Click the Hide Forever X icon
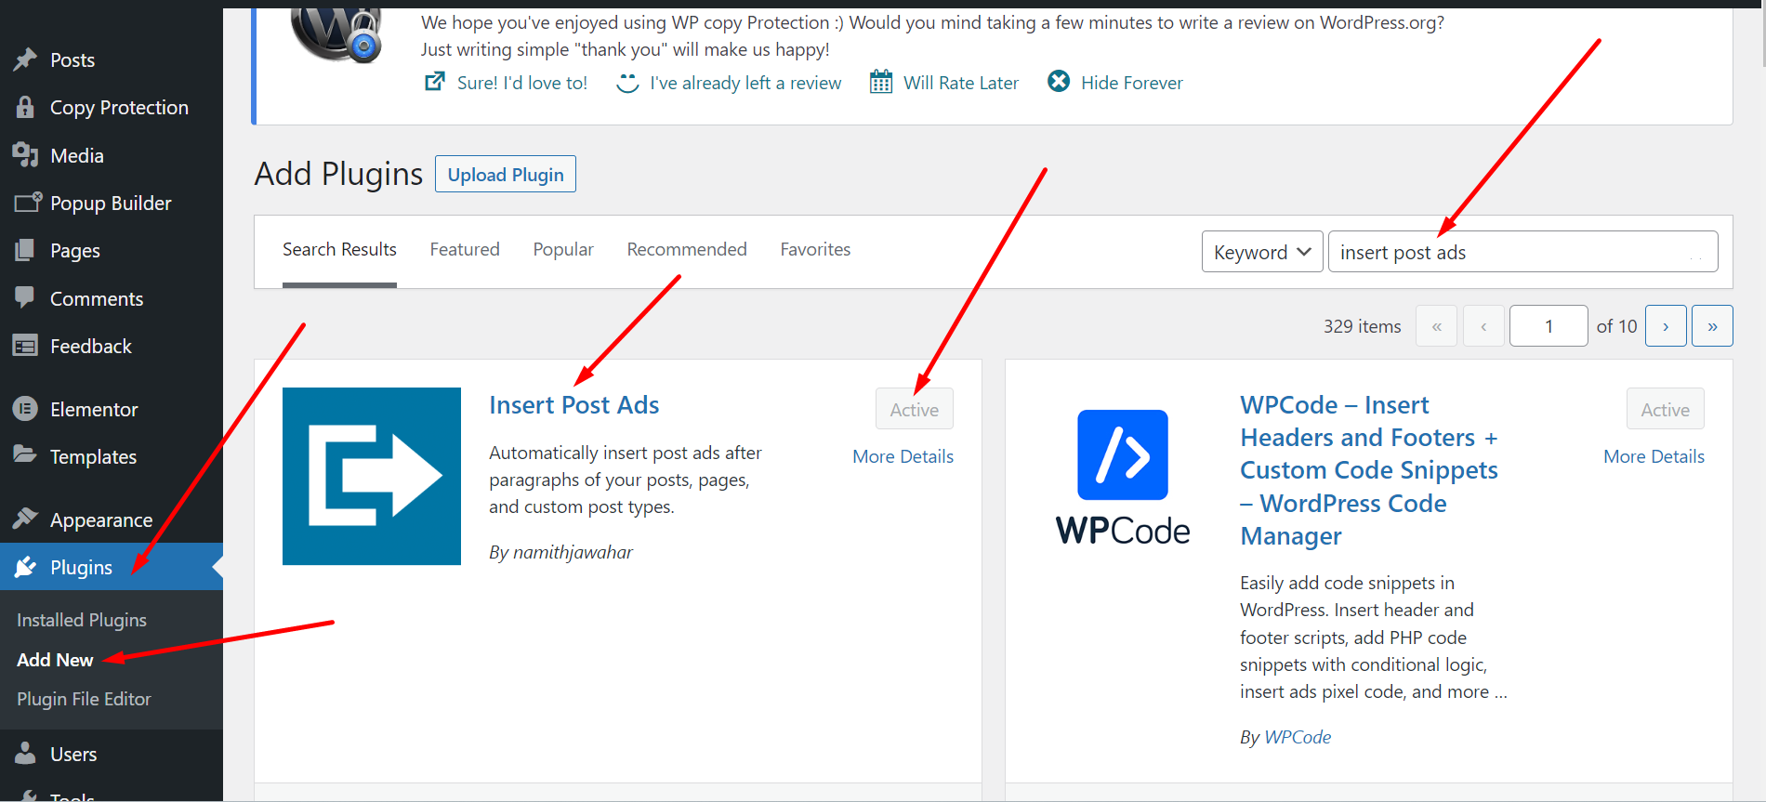Viewport: 1766px width, 802px height. [x=1058, y=82]
